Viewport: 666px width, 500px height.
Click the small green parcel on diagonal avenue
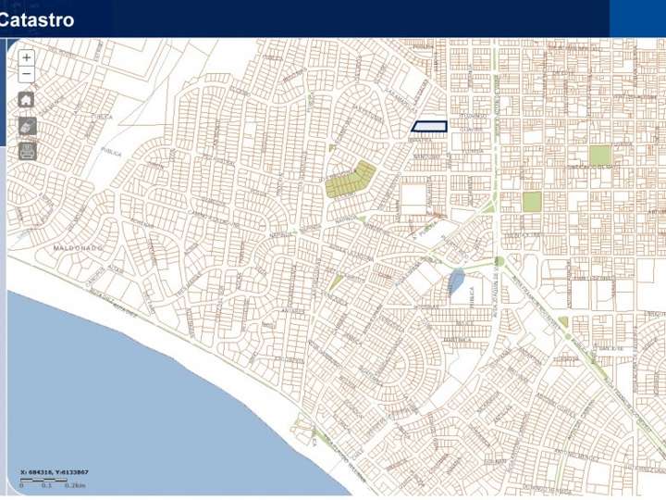pos(563,322)
